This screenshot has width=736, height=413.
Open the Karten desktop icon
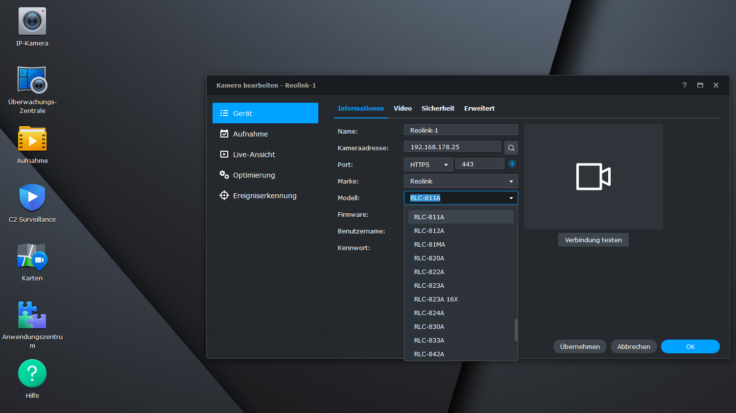point(32,256)
